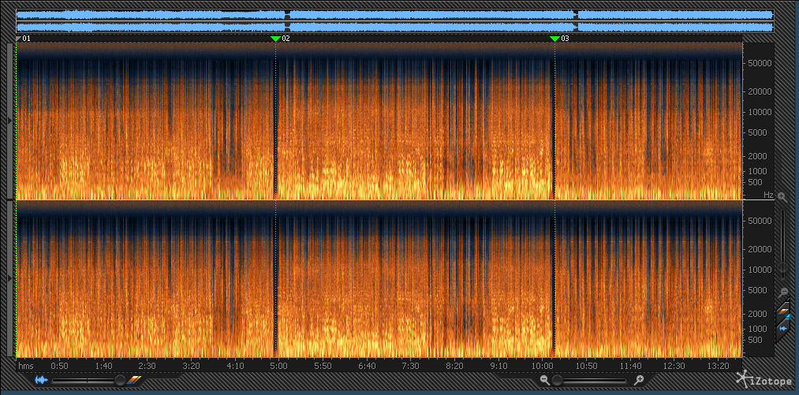Click the horizontal zoom slider knob
Viewport: 799px width, 395px height.
(558, 381)
